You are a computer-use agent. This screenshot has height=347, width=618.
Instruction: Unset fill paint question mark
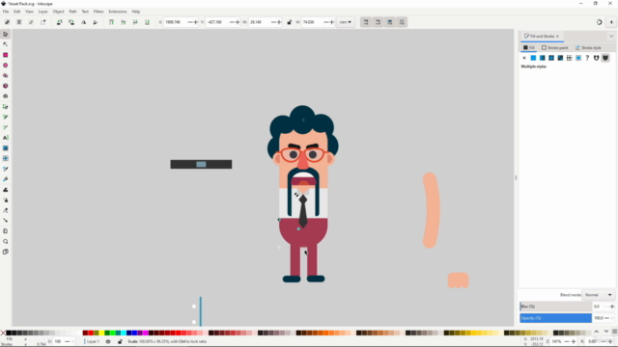click(587, 58)
